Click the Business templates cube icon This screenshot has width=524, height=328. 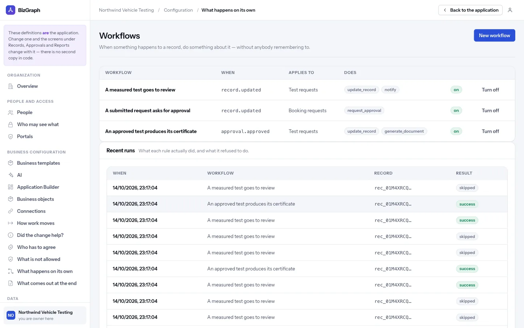11,163
